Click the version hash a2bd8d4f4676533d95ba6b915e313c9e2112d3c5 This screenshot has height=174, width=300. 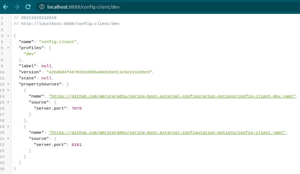click(99, 72)
